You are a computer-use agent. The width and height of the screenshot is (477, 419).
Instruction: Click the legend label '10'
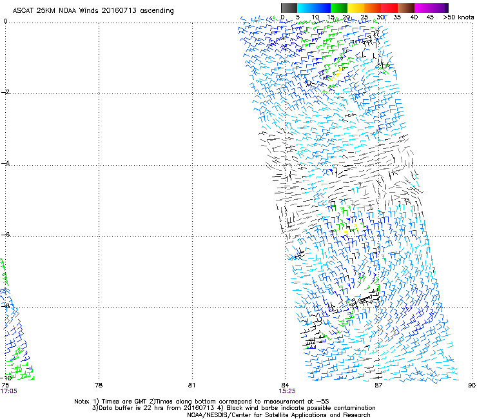[315, 17]
